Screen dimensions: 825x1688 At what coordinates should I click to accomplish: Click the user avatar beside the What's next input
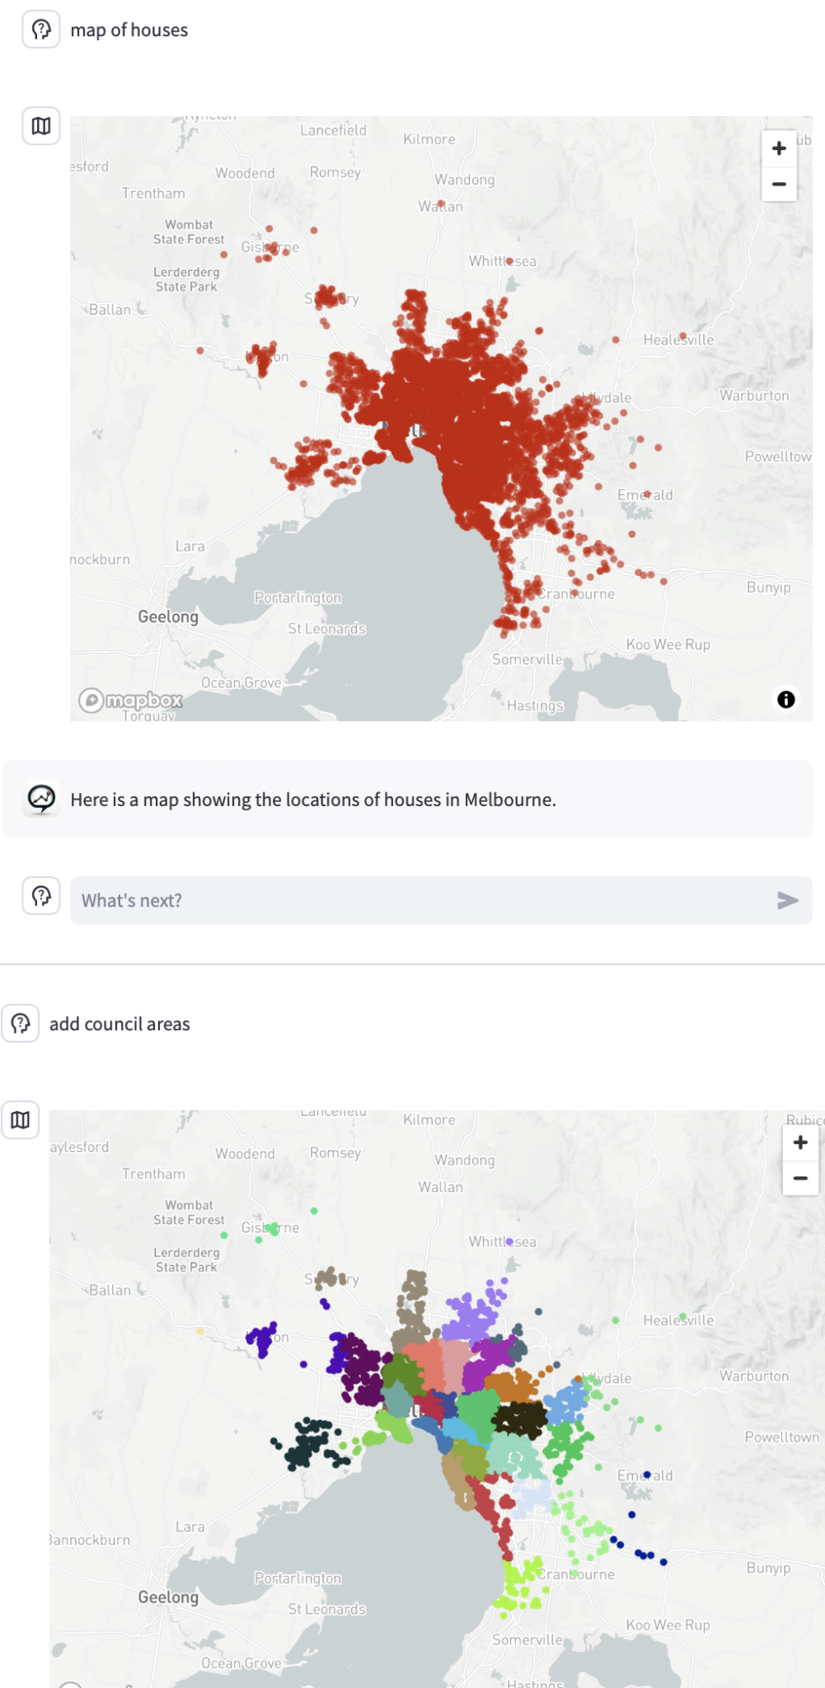(41, 896)
